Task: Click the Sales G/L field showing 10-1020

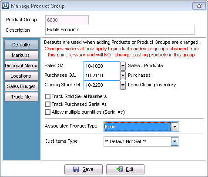Action: [x=102, y=66]
